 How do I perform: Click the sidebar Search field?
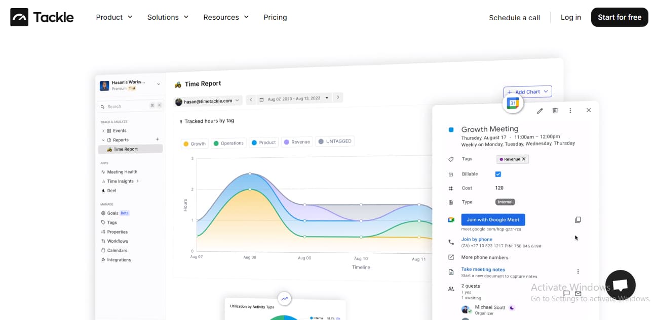130,107
